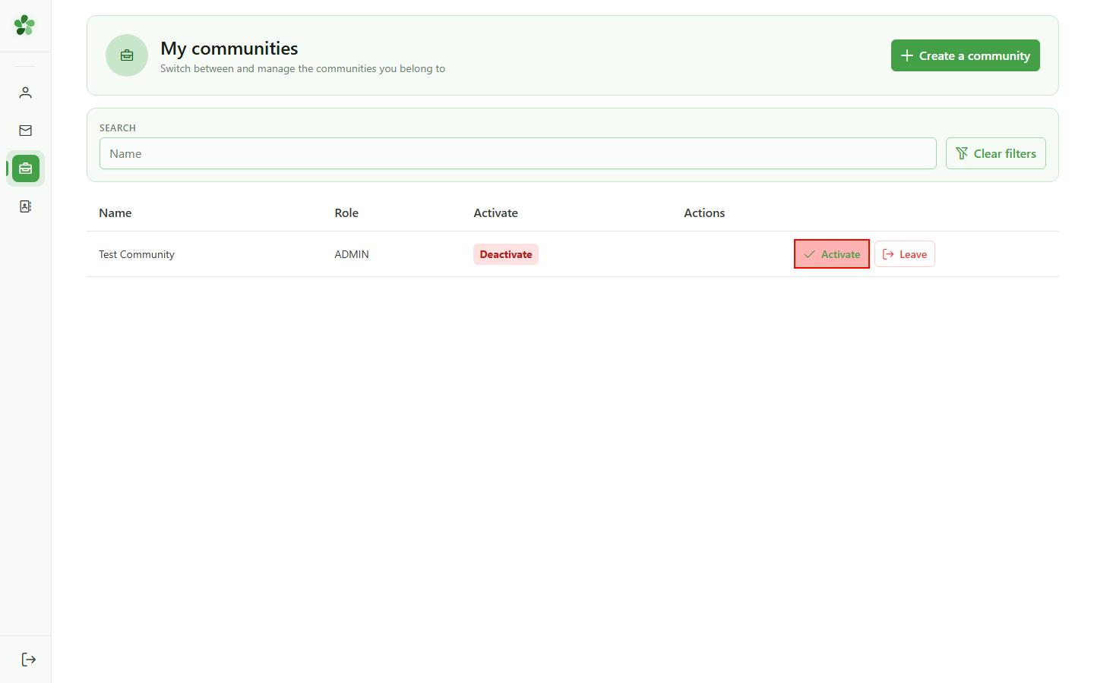
Task: Click the Activate column header
Action: click(x=495, y=213)
